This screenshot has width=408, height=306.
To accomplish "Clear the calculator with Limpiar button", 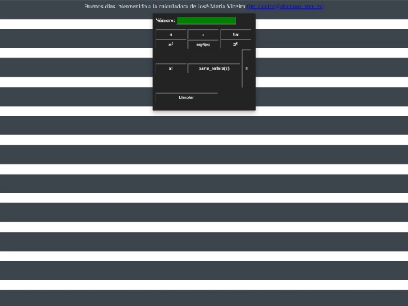I will (187, 97).
